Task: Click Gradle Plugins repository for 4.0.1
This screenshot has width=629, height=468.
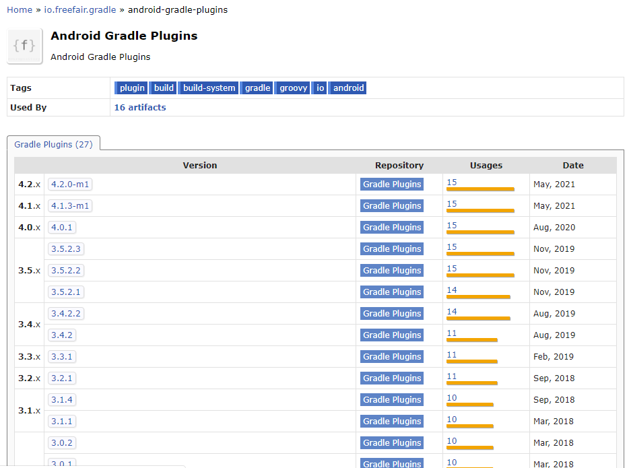Action: point(392,228)
